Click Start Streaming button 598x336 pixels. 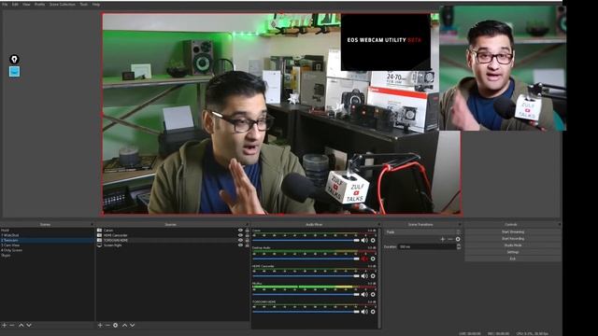513,232
